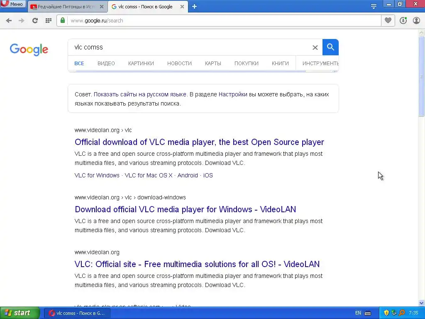Open ИНСТРУМЕНТЫ search tools
Image resolution: width=425 pixels, height=319 pixels.
click(x=320, y=64)
